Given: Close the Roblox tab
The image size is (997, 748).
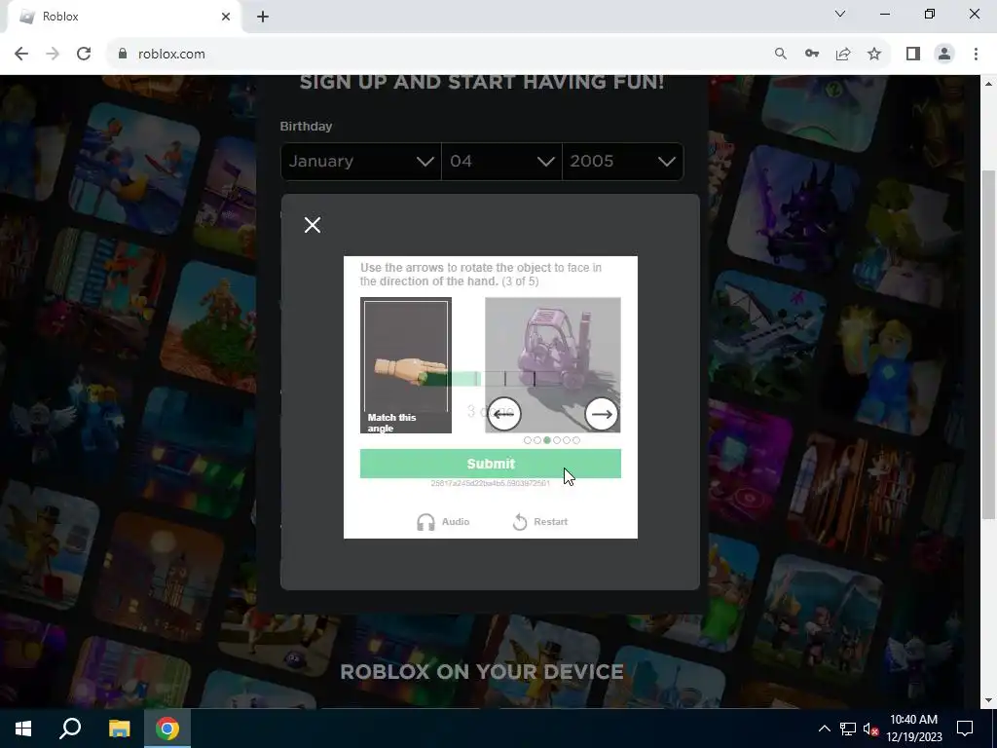Looking at the screenshot, I should pyautogui.click(x=226, y=17).
